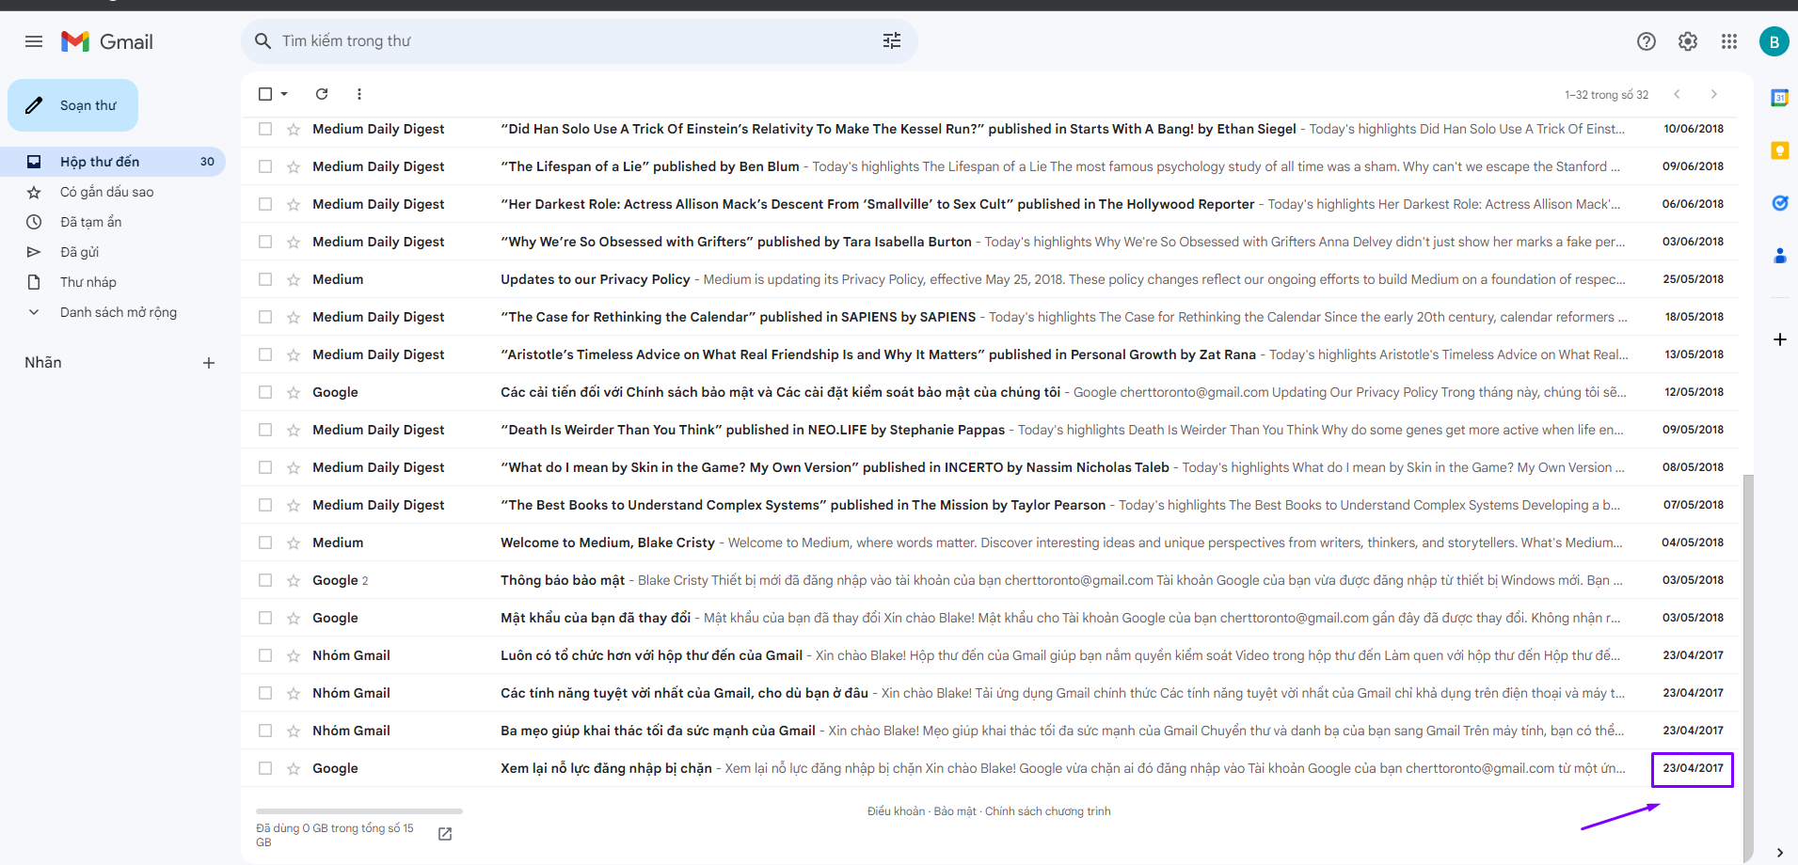
Task: Select the 'Why We're So Obsessed with Grifters' checkbox
Action: tap(265, 242)
